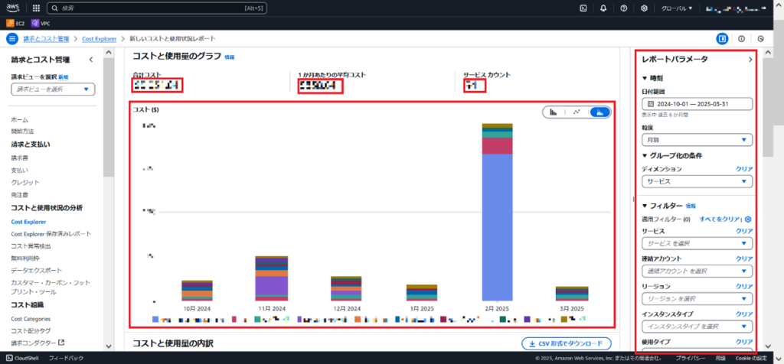Open 請求書 in the left sidebar

pyautogui.click(x=21, y=157)
